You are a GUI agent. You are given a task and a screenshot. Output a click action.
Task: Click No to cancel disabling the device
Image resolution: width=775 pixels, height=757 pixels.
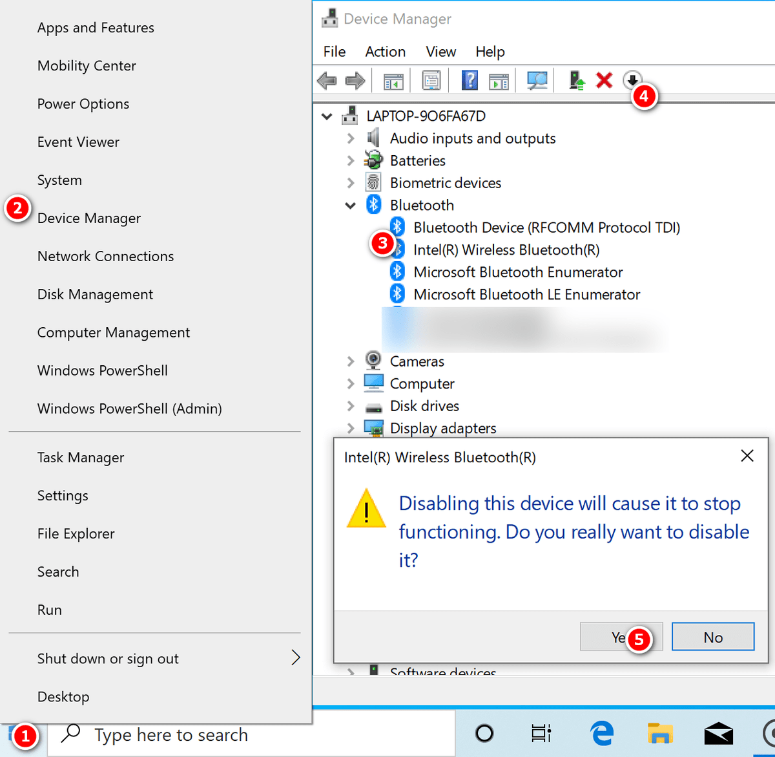point(712,636)
